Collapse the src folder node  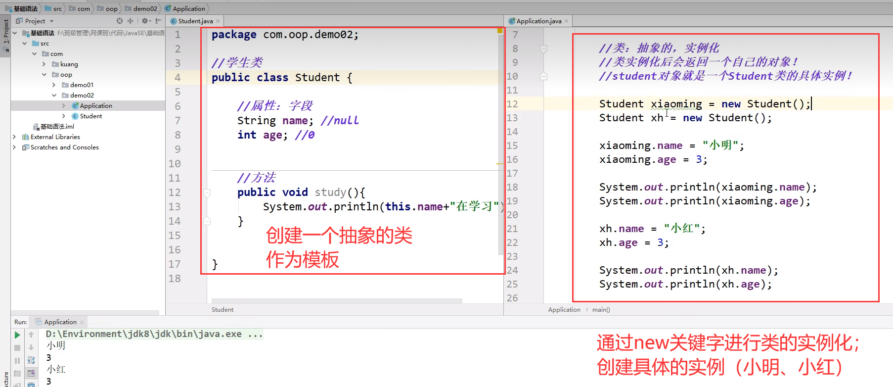pos(25,44)
